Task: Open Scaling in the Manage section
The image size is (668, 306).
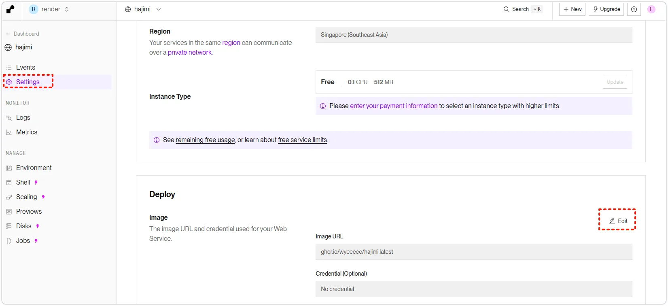Action: [26, 197]
